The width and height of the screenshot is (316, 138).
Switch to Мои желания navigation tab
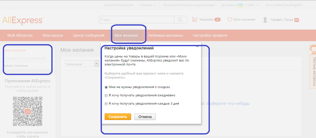(x=126, y=35)
